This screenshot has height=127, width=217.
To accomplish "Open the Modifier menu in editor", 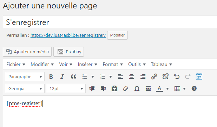I will 42,64.
